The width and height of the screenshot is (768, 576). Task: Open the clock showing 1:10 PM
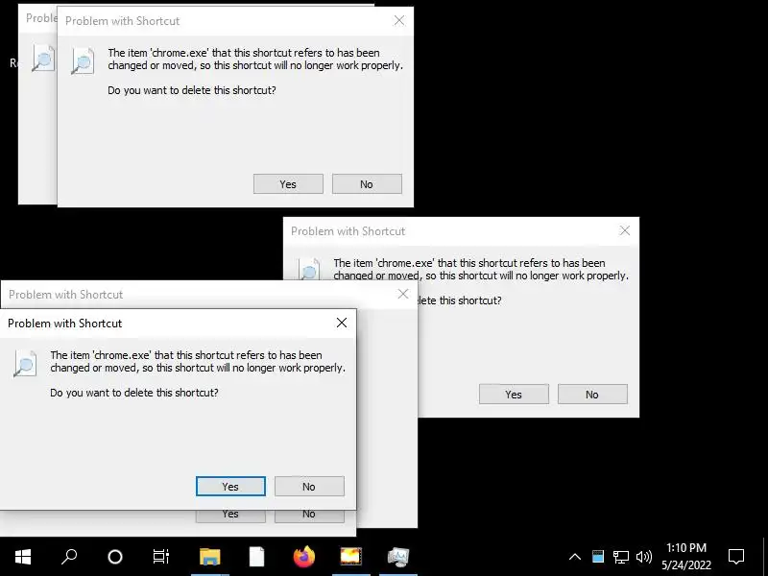tap(686, 557)
